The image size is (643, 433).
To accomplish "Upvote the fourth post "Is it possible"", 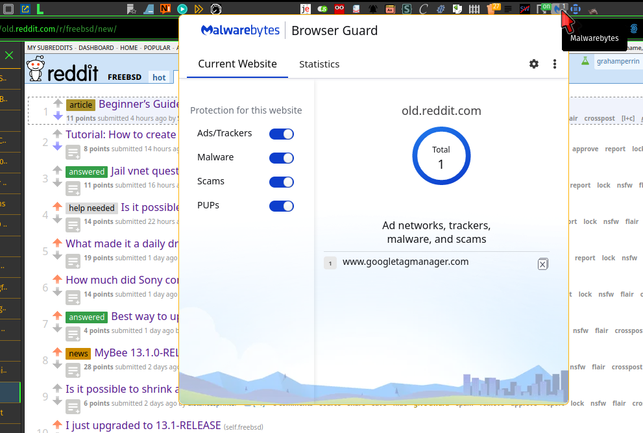I will 57,206.
